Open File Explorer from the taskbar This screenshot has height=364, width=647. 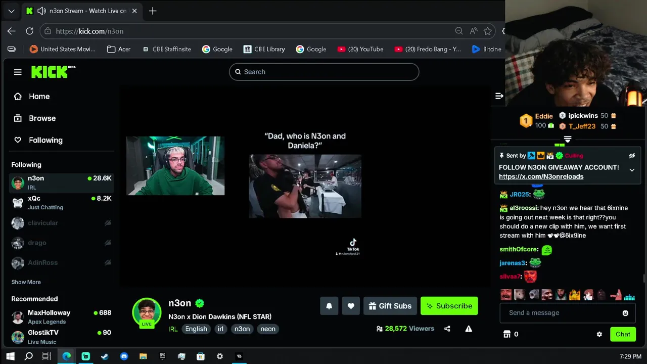[143, 356]
